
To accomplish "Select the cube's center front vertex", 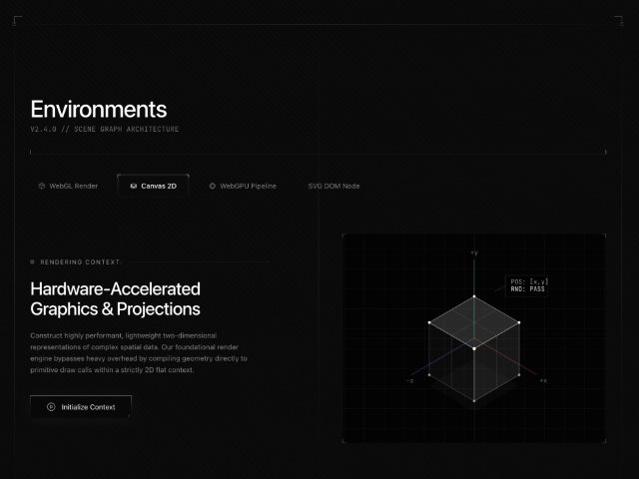I will pos(474,348).
